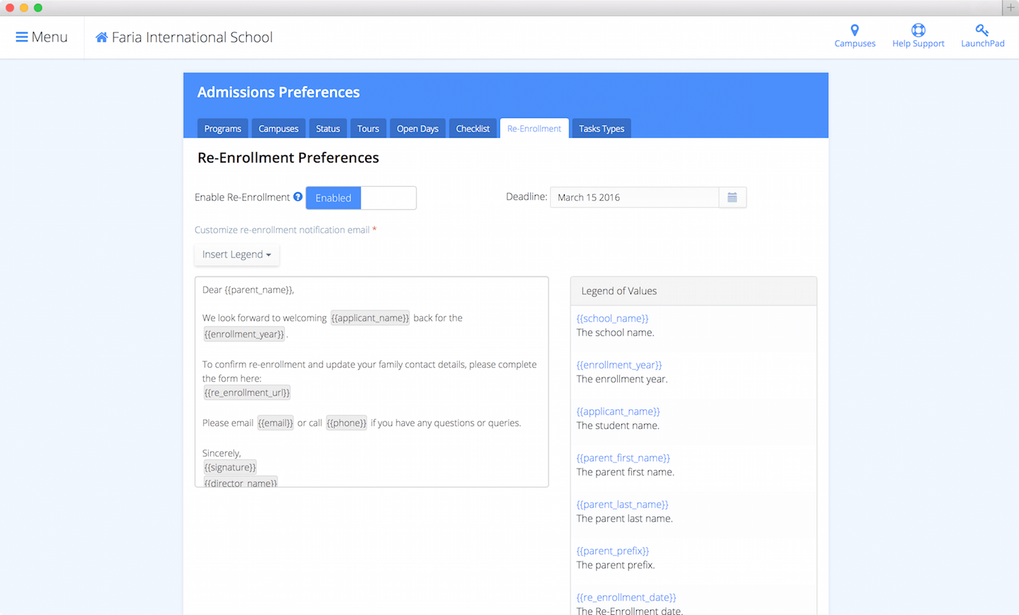
Task: Click the Faria International School title
Action: (x=192, y=37)
